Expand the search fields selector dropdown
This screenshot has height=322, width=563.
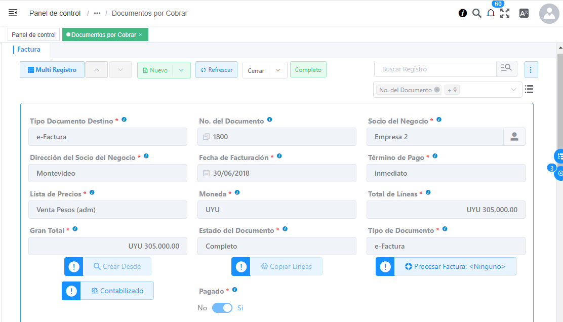point(514,90)
